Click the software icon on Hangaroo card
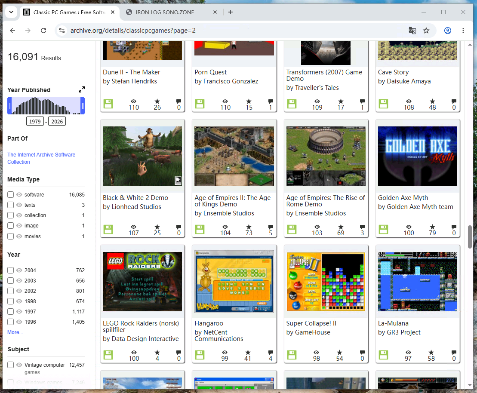The image size is (477, 393). point(200,355)
